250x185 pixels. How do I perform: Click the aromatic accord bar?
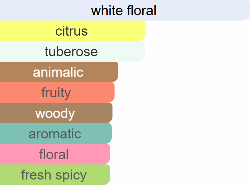(56, 134)
